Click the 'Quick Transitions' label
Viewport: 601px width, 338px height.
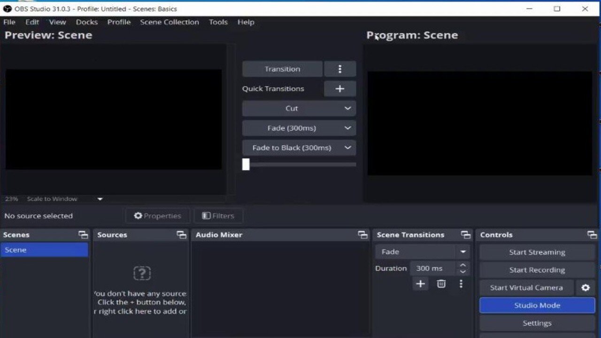273,89
